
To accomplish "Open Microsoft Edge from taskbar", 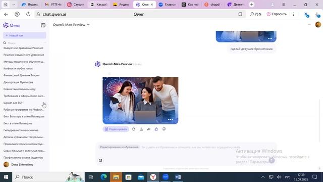I will (103, 177).
